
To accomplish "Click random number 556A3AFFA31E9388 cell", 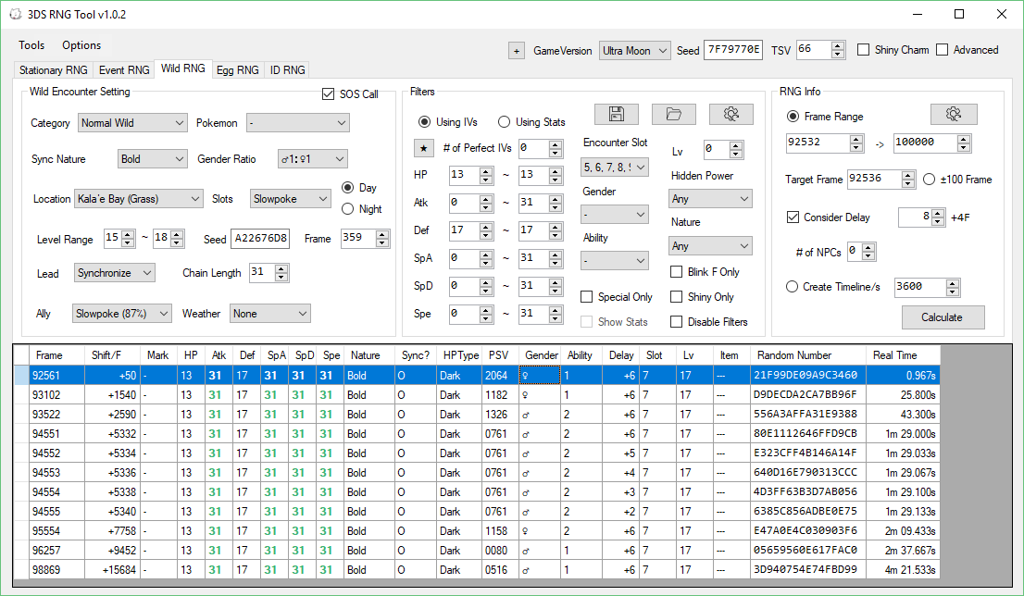I will coord(808,415).
